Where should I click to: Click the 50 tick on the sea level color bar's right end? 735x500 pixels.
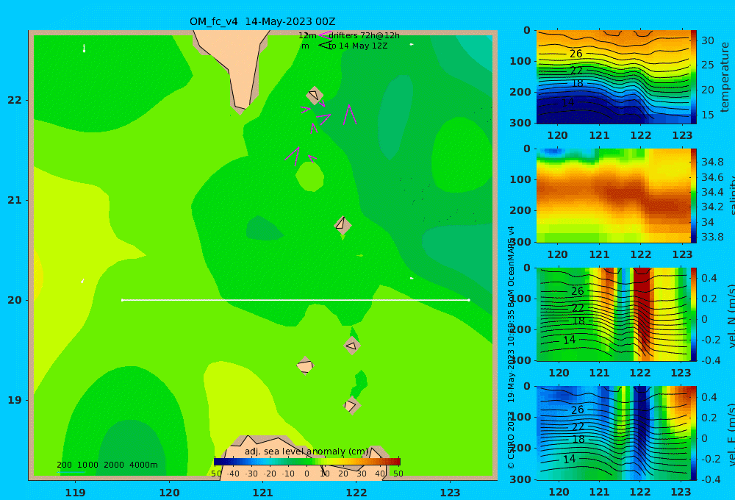[398, 474]
